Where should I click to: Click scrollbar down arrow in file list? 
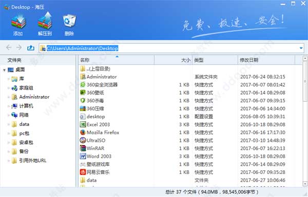[x=305, y=184]
